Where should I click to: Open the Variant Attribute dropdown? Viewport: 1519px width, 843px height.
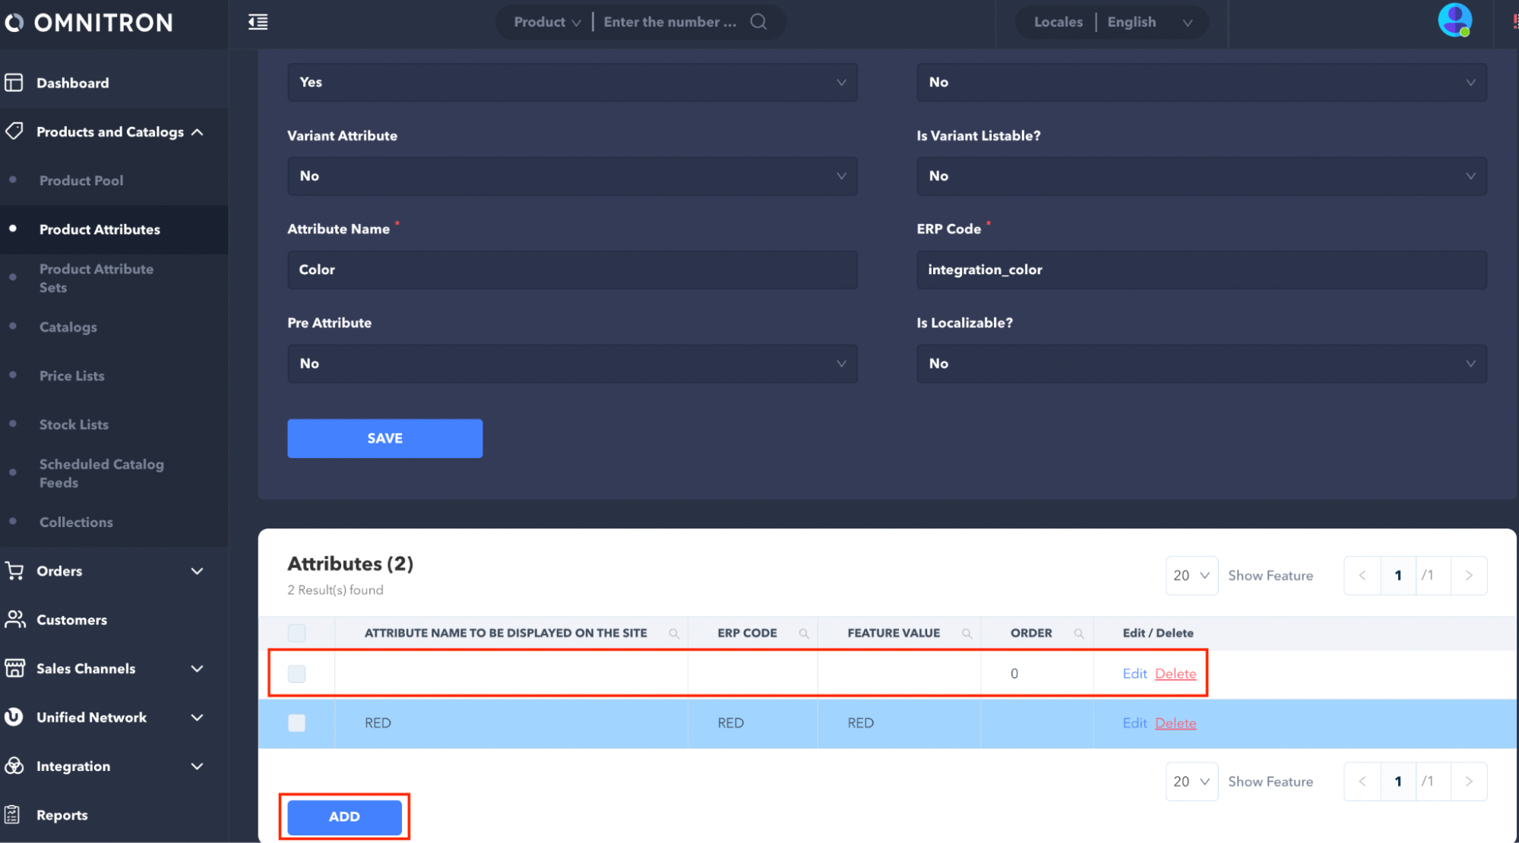click(x=572, y=176)
